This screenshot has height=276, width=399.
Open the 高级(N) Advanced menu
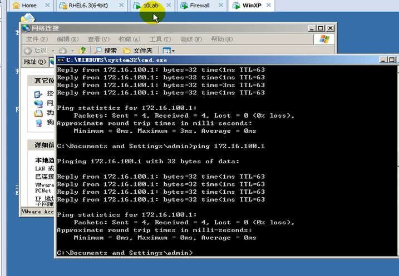190,39
